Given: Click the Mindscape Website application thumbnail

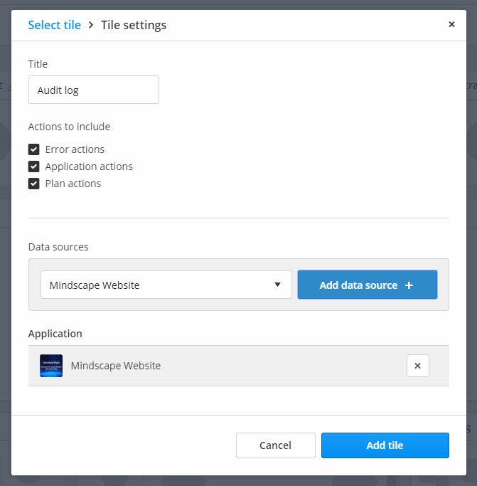Looking at the screenshot, I should pos(51,366).
